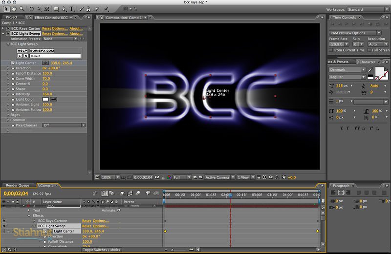
Task: Open the 1 View layout dropdown
Action: (246, 177)
